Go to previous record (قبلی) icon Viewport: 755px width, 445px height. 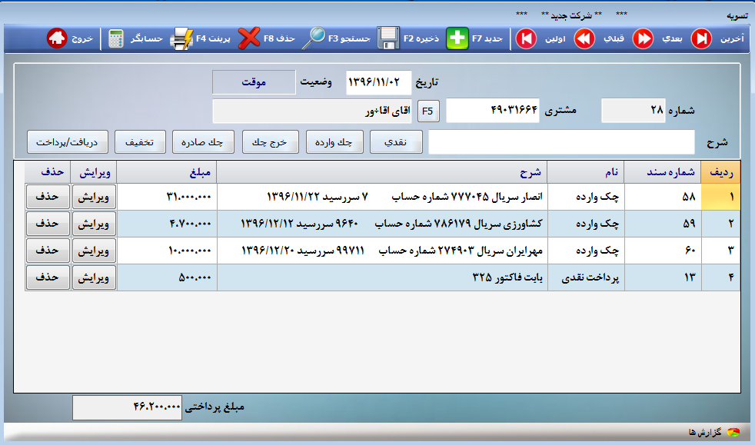584,38
